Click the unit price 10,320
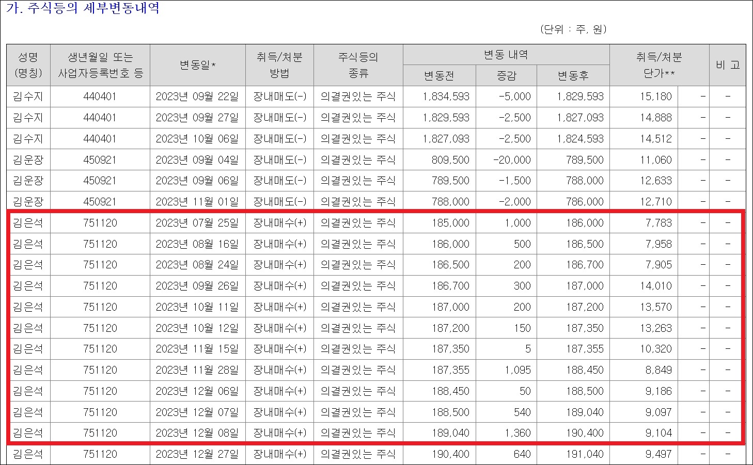The height and width of the screenshot is (465, 753). (x=656, y=349)
